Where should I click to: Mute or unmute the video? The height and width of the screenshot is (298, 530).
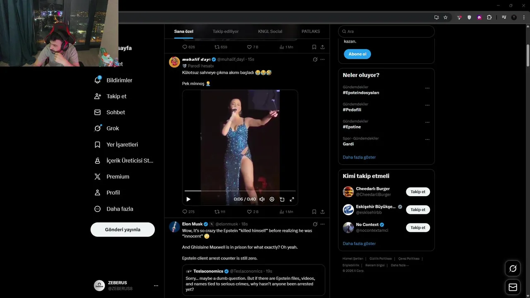pyautogui.click(x=262, y=199)
